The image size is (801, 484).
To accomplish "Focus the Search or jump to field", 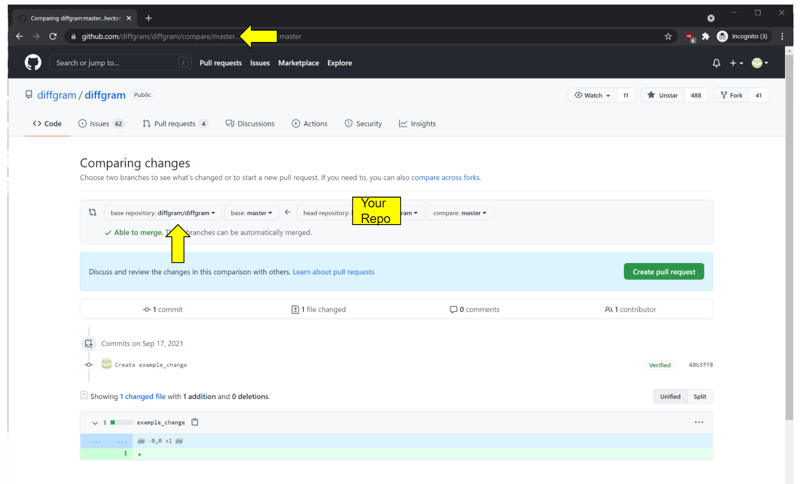I will coord(120,63).
